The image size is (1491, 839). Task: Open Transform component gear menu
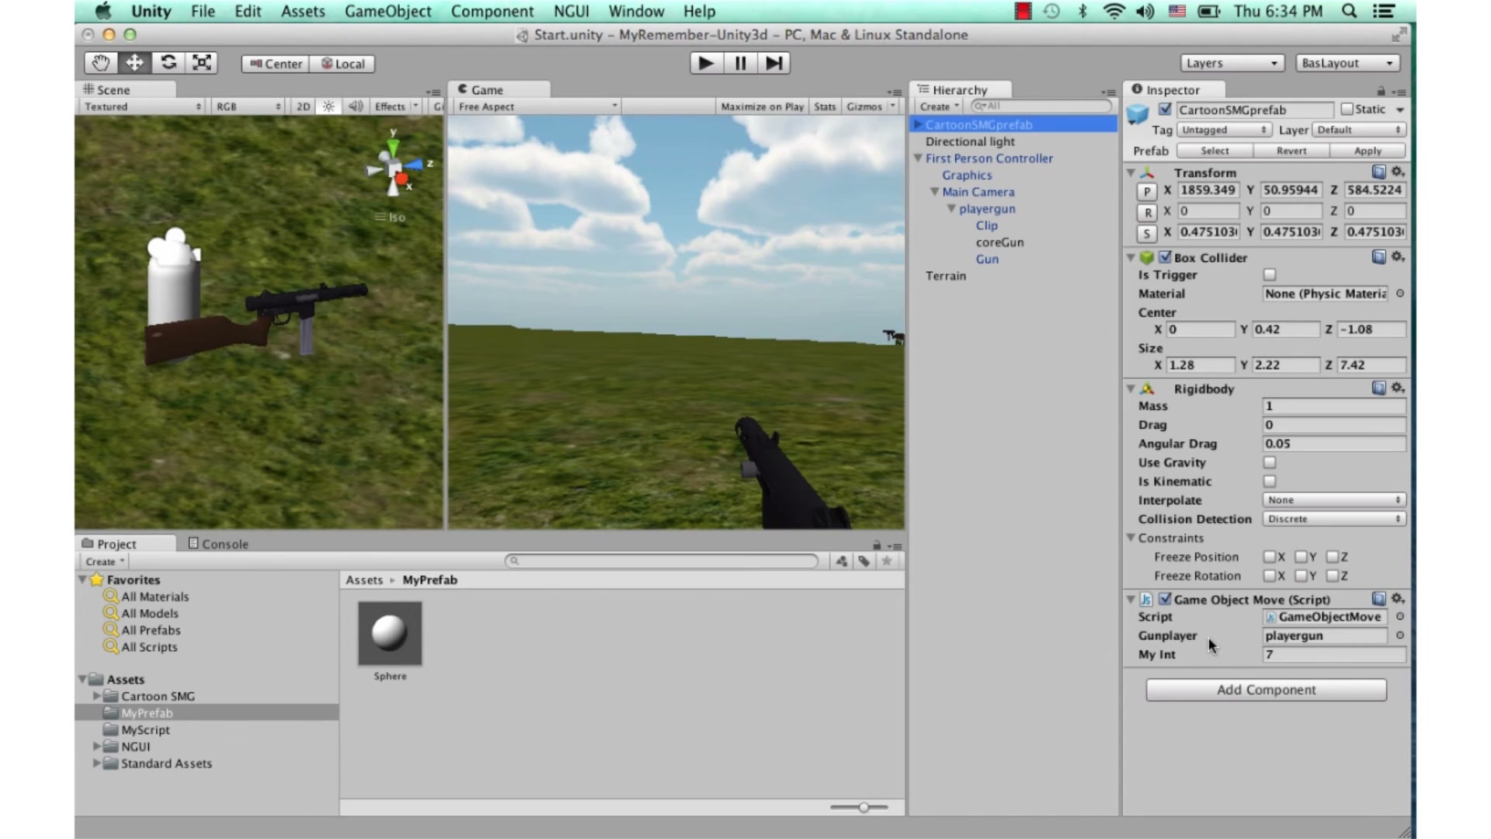click(x=1398, y=172)
